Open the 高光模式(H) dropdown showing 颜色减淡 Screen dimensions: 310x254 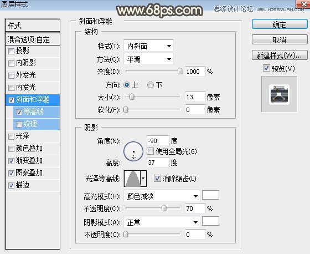[x=162, y=196]
